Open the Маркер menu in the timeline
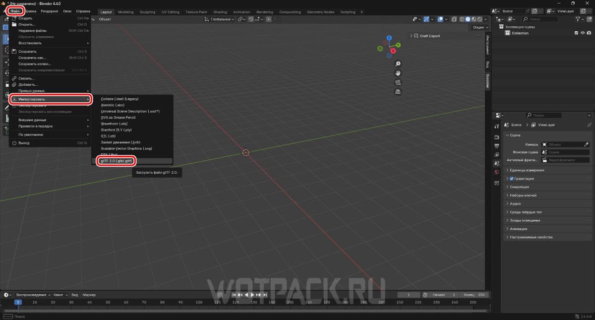 [89, 295]
